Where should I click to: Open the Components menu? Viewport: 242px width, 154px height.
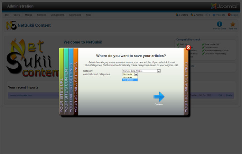tap(57, 15)
